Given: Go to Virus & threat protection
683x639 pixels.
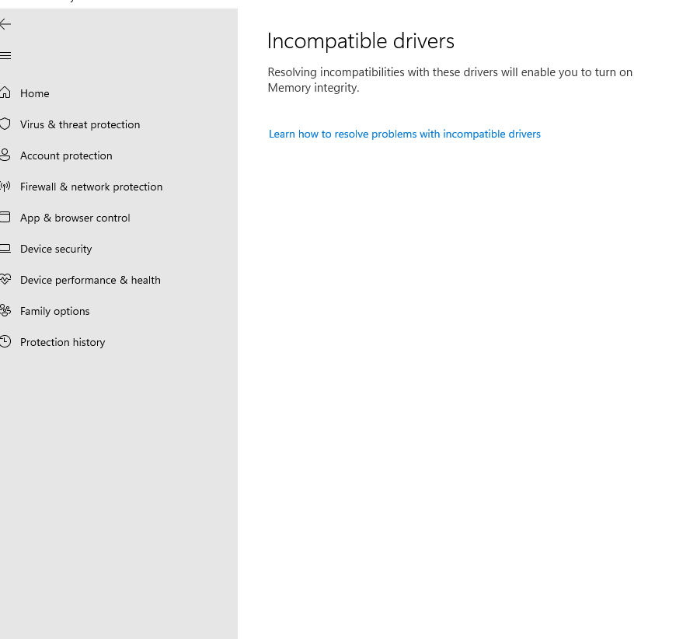Looking at the screenshot, I should [x=80, y=124].
